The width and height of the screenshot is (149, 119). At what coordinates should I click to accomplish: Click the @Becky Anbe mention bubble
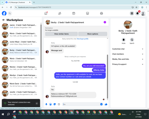(x=99, y=70)
